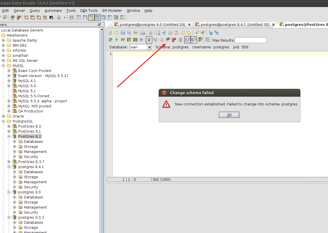Click the SQL console monitor icon
The height and width of the screenshot is (233, 328).
pyautogui.click(x=51, y=17)
